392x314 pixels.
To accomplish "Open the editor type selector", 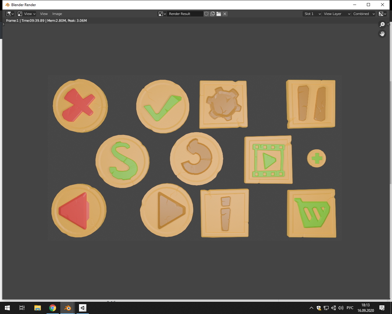I will pos(10,14).
